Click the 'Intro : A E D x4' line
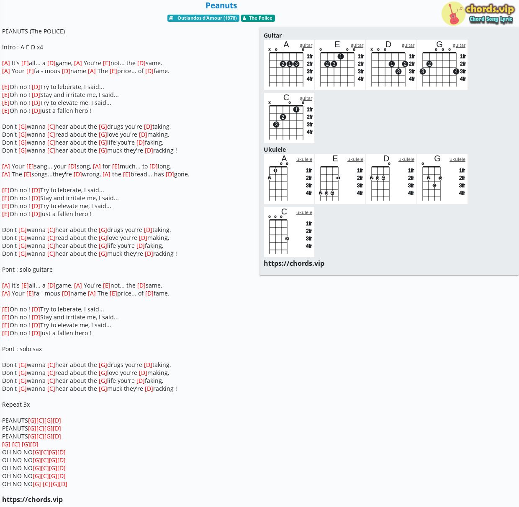This screenshot has width=519, height=507. (23, 47)
